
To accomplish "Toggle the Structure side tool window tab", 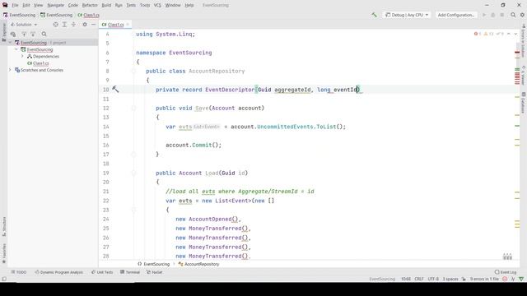I will click(4, 226).
